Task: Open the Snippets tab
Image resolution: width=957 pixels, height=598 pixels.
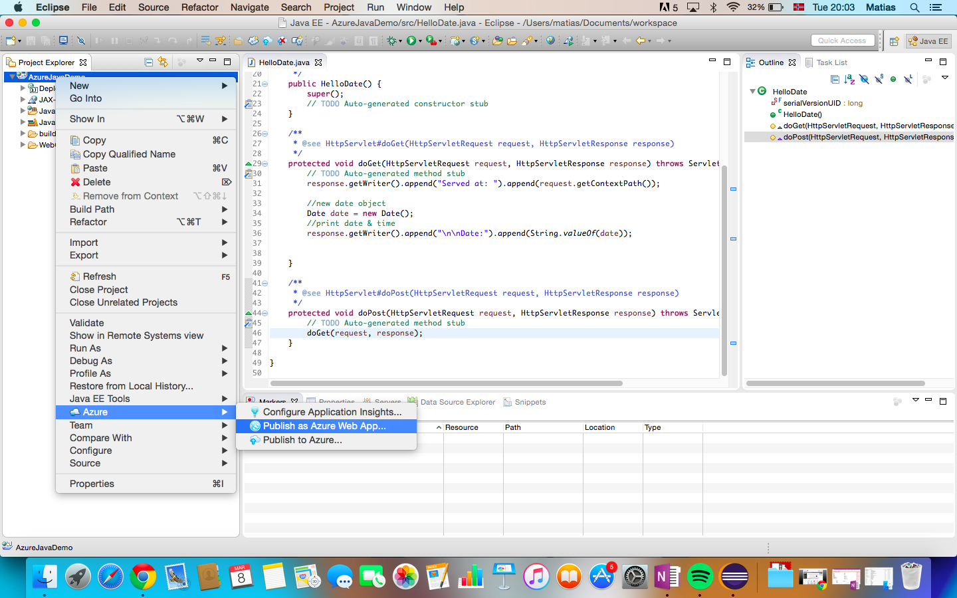Action: (x=524, y=402)
